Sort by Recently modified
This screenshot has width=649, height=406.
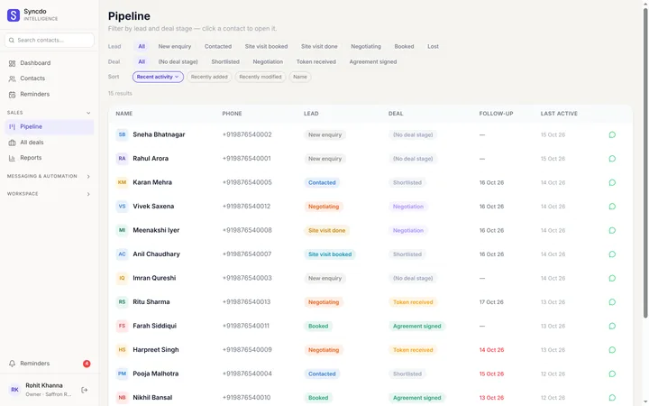click(260, 77)
